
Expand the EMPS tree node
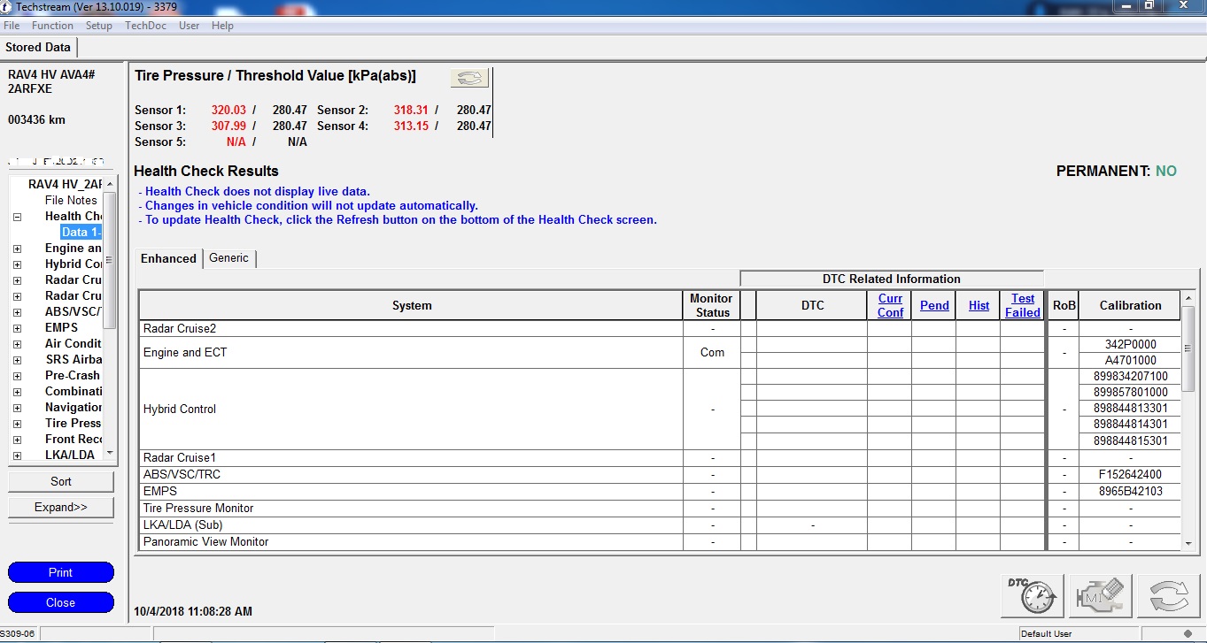pyautogui.click(x=17, y=328)
